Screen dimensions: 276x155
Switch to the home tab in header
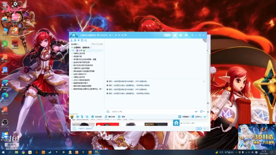coord(175,35)
